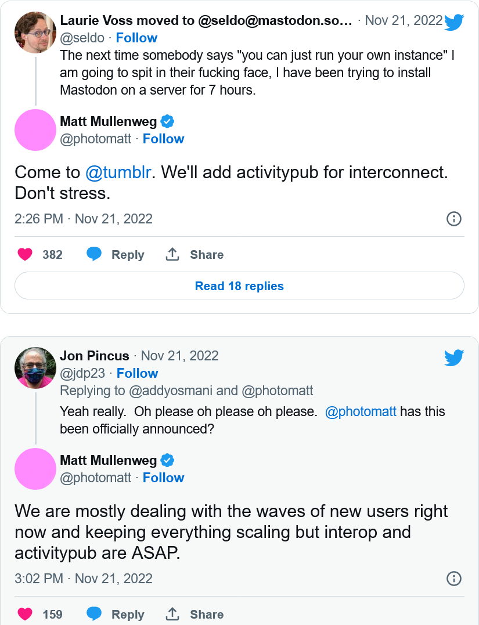Click Matt Mullenweg's pink avatar in first tweet
This screenshot has width=479, height=625.
[35, 130]
